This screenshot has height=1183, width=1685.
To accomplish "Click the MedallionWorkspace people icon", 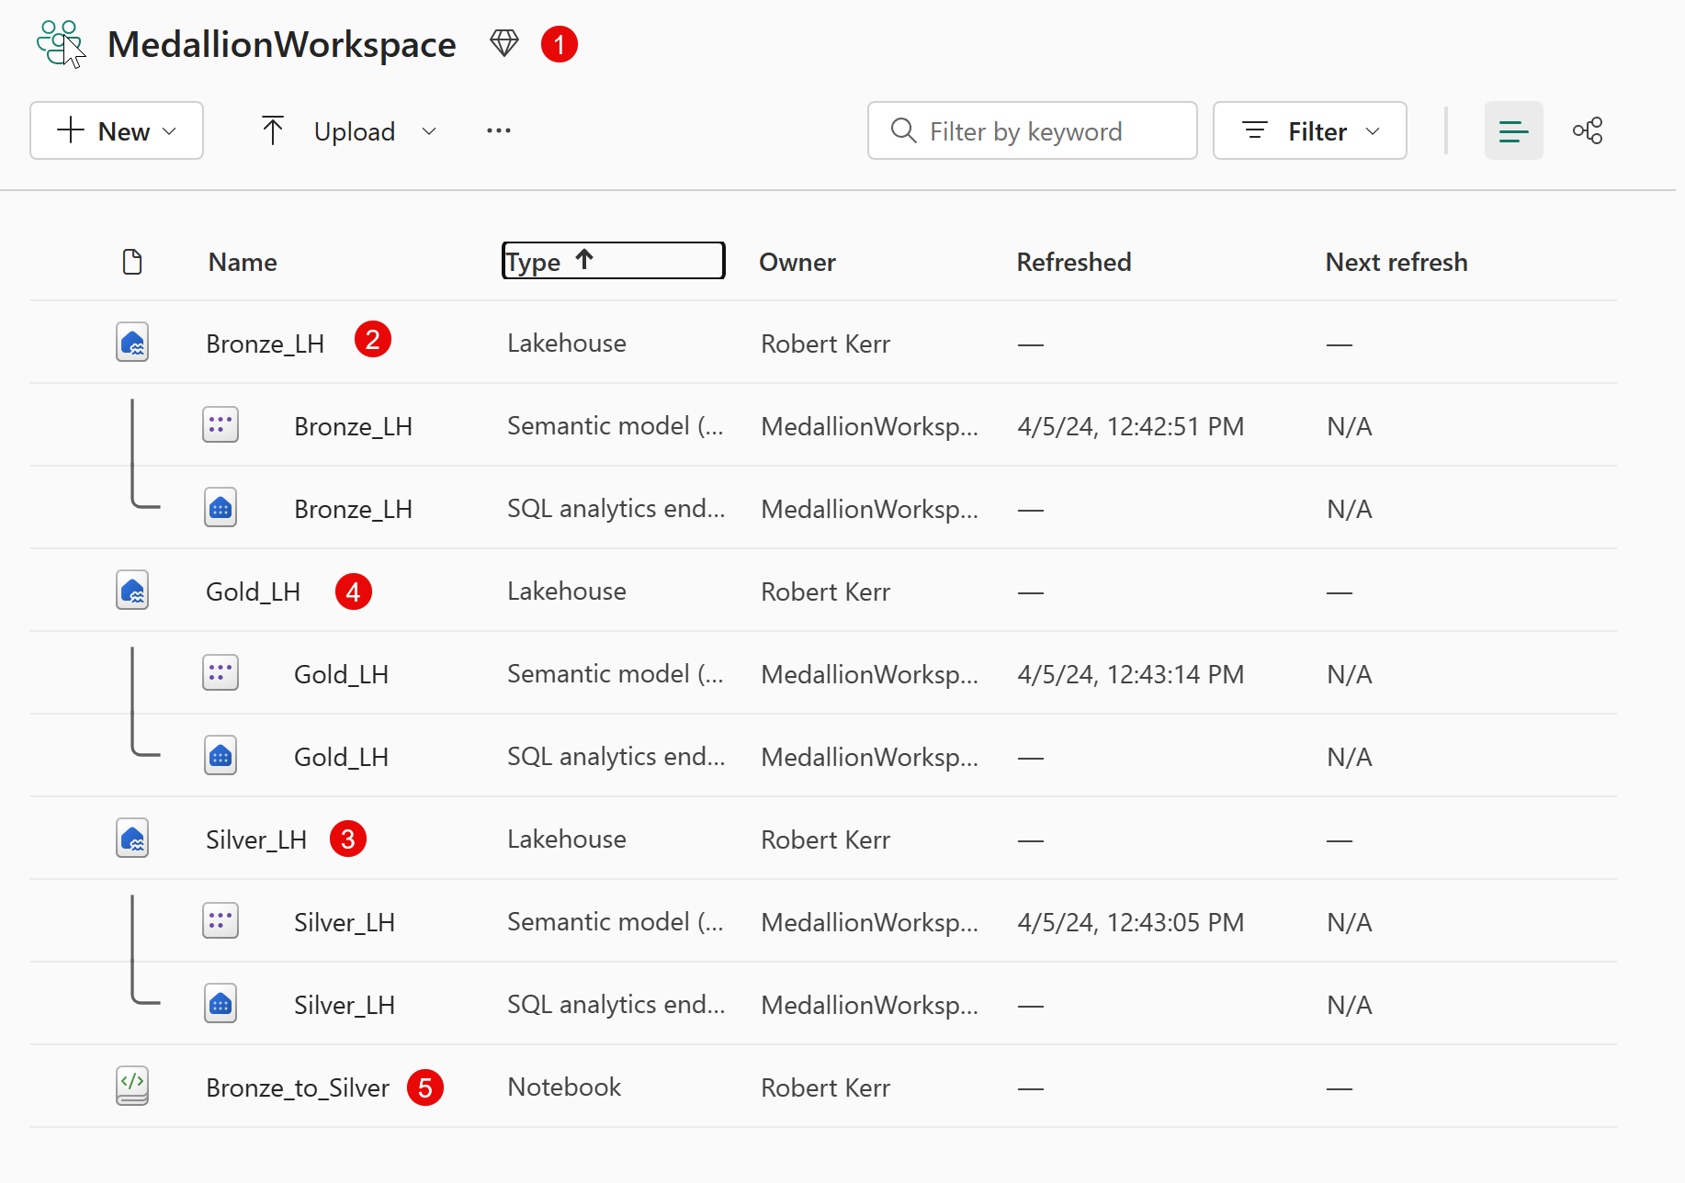I will pyautogui.click(x=59, y=43).
